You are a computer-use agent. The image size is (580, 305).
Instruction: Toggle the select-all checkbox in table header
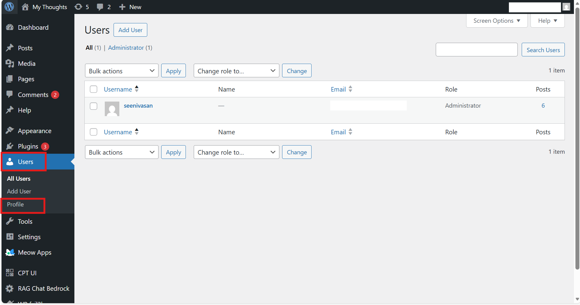click(94, 89)
